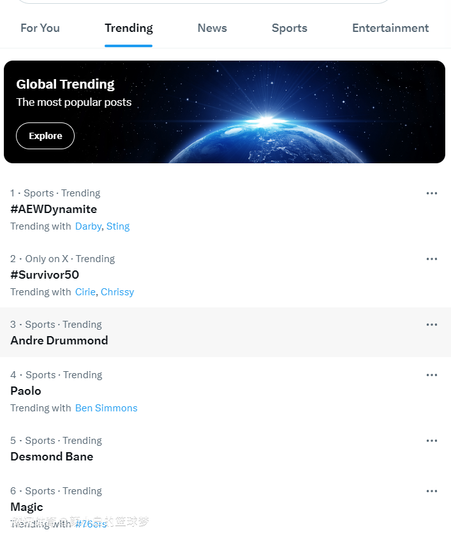Viewport: 451px width, 537px height.
Task: View the Andre Drummond trending topic
Action: click(59, 341)
